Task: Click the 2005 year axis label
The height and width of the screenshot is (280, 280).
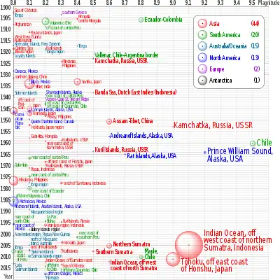Action: (6, 246)
